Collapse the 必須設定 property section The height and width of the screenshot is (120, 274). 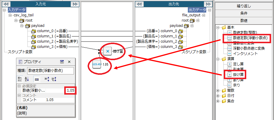(x=19, y=86)
